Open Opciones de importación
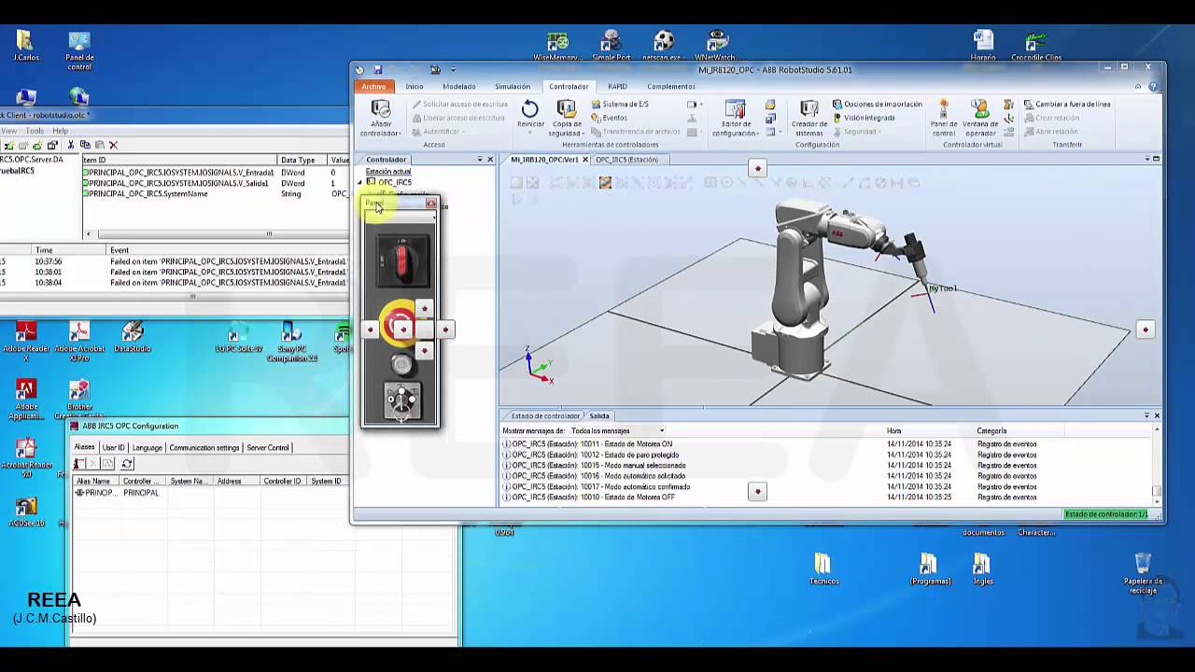Screen dimensions: 1195x672 877,105
